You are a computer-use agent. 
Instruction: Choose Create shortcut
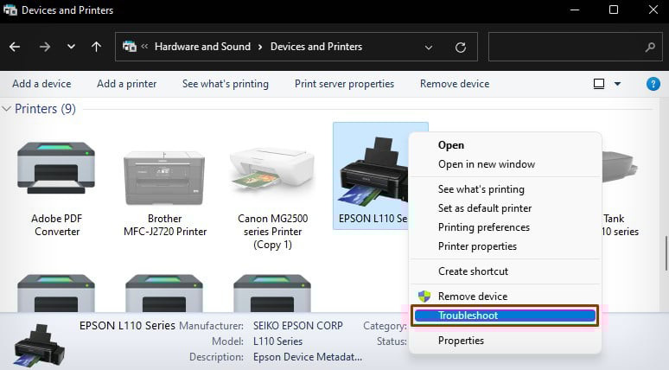click(x=473, y=271)
